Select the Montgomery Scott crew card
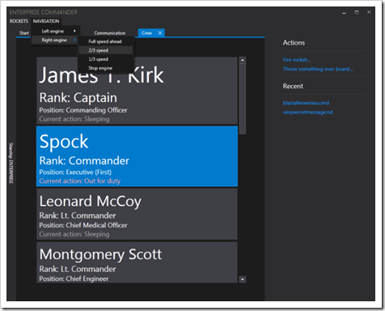Screen dimensions: 385x311 point(137,262)
